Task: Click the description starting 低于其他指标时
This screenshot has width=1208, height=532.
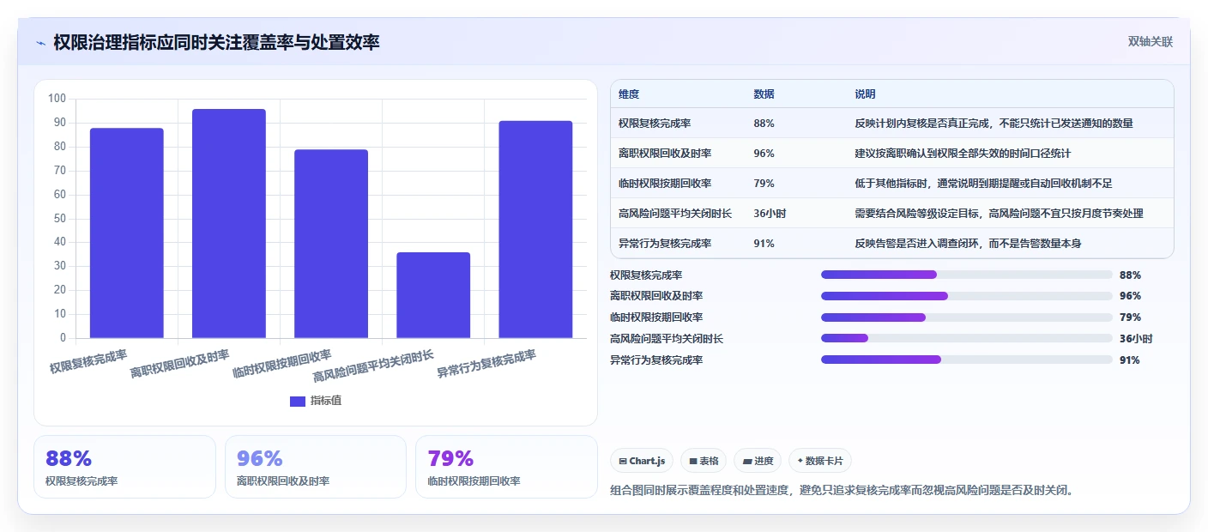Action: (x=983, y=184)
